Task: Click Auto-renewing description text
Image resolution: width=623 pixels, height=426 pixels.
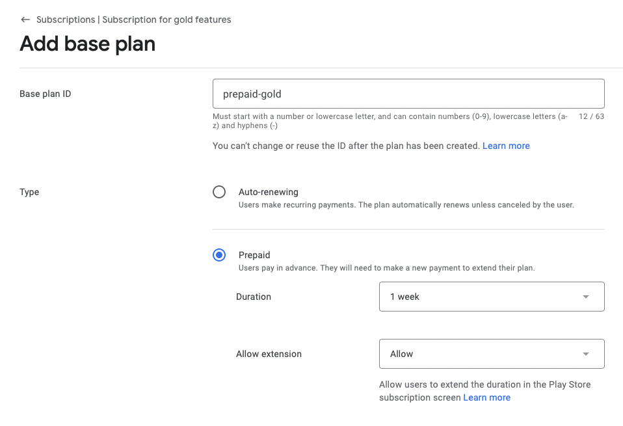Action: pos(406,205)
